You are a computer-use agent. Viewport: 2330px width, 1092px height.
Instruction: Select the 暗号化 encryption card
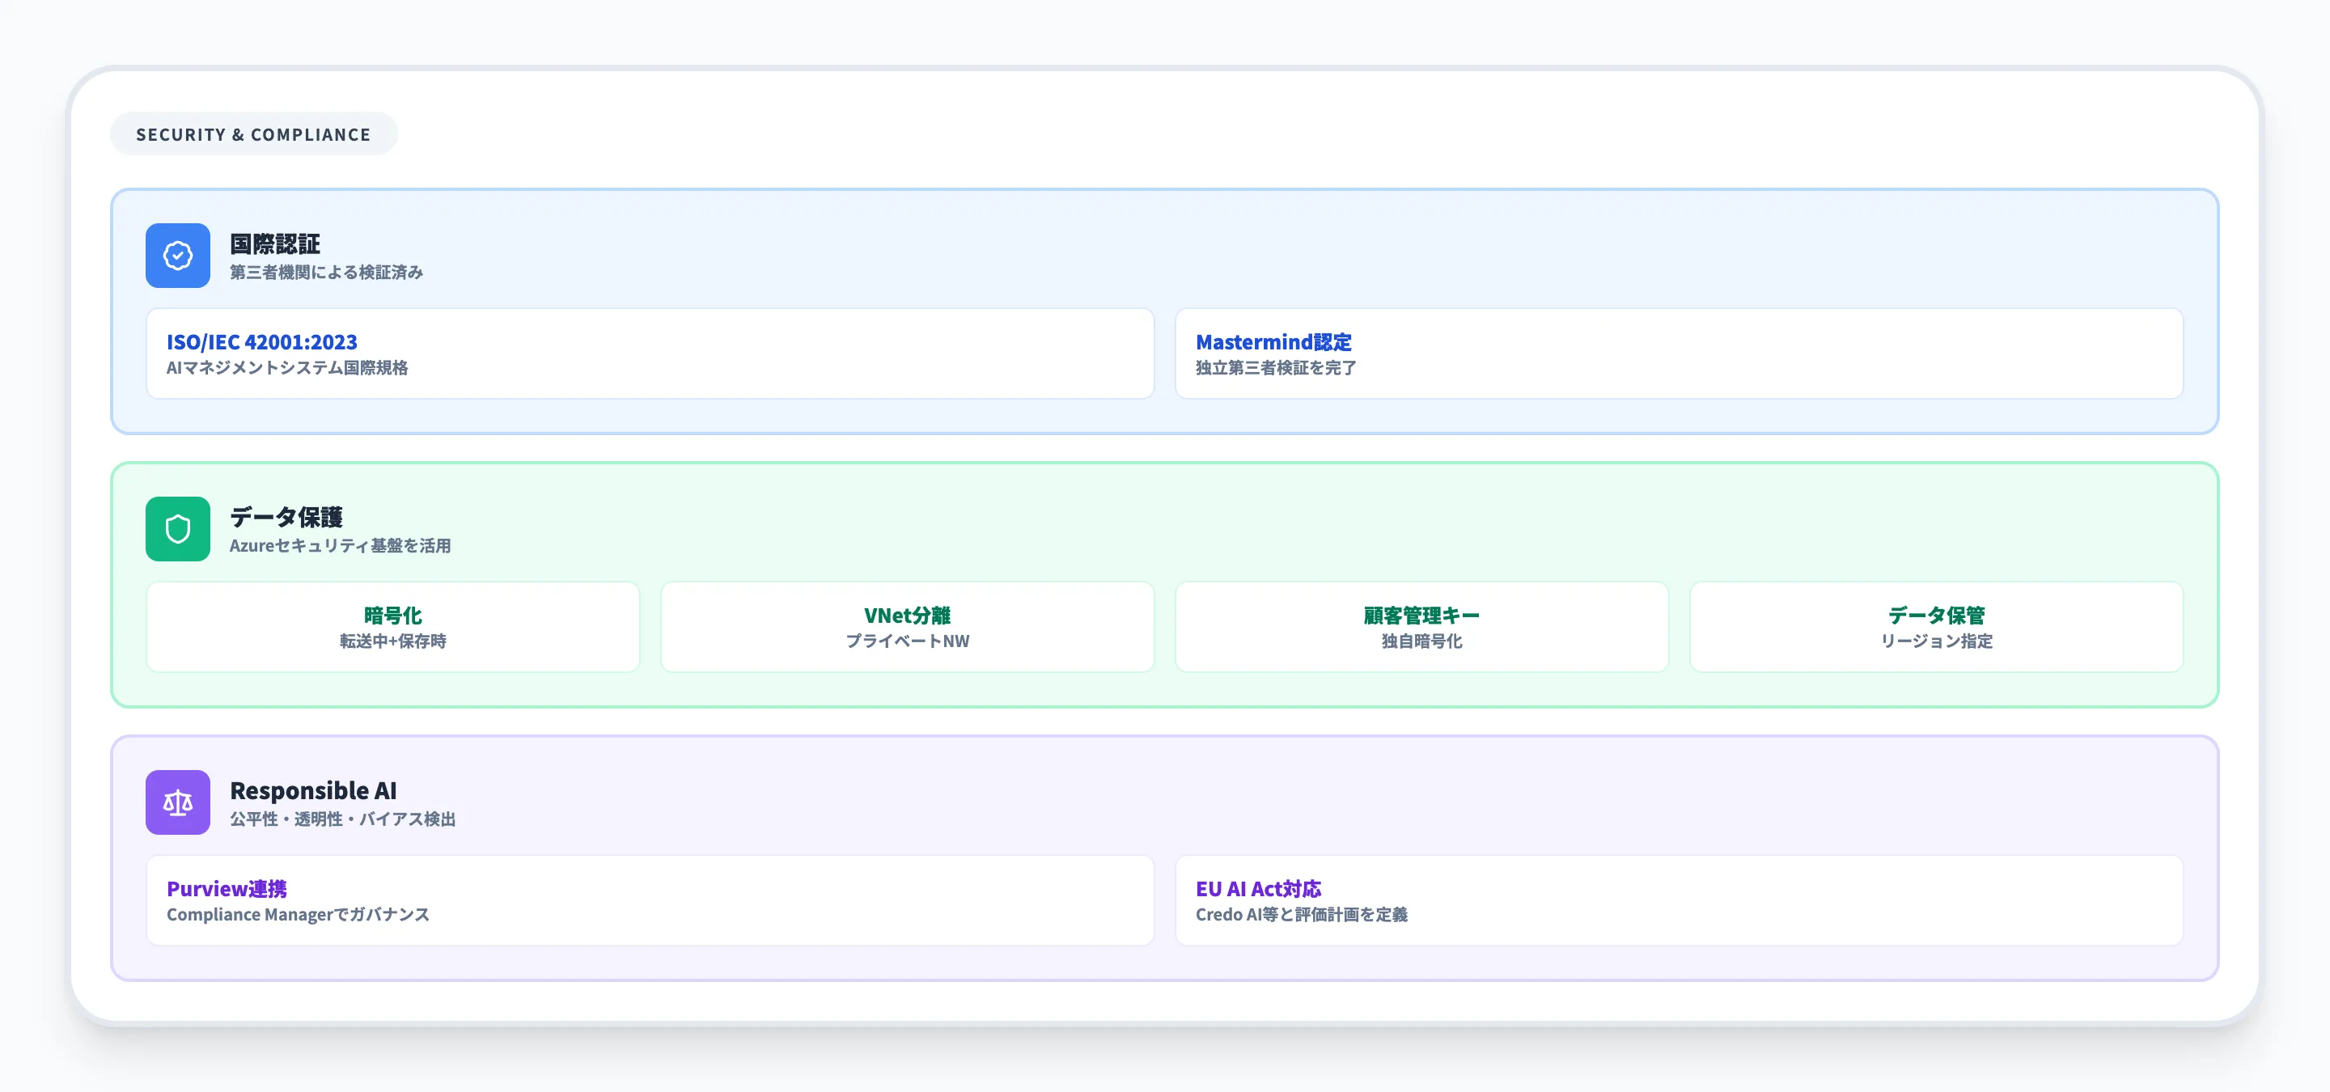click(x=392, y=626)
